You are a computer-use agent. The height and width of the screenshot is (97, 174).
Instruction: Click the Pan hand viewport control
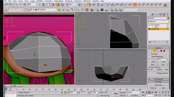(163, 95)
